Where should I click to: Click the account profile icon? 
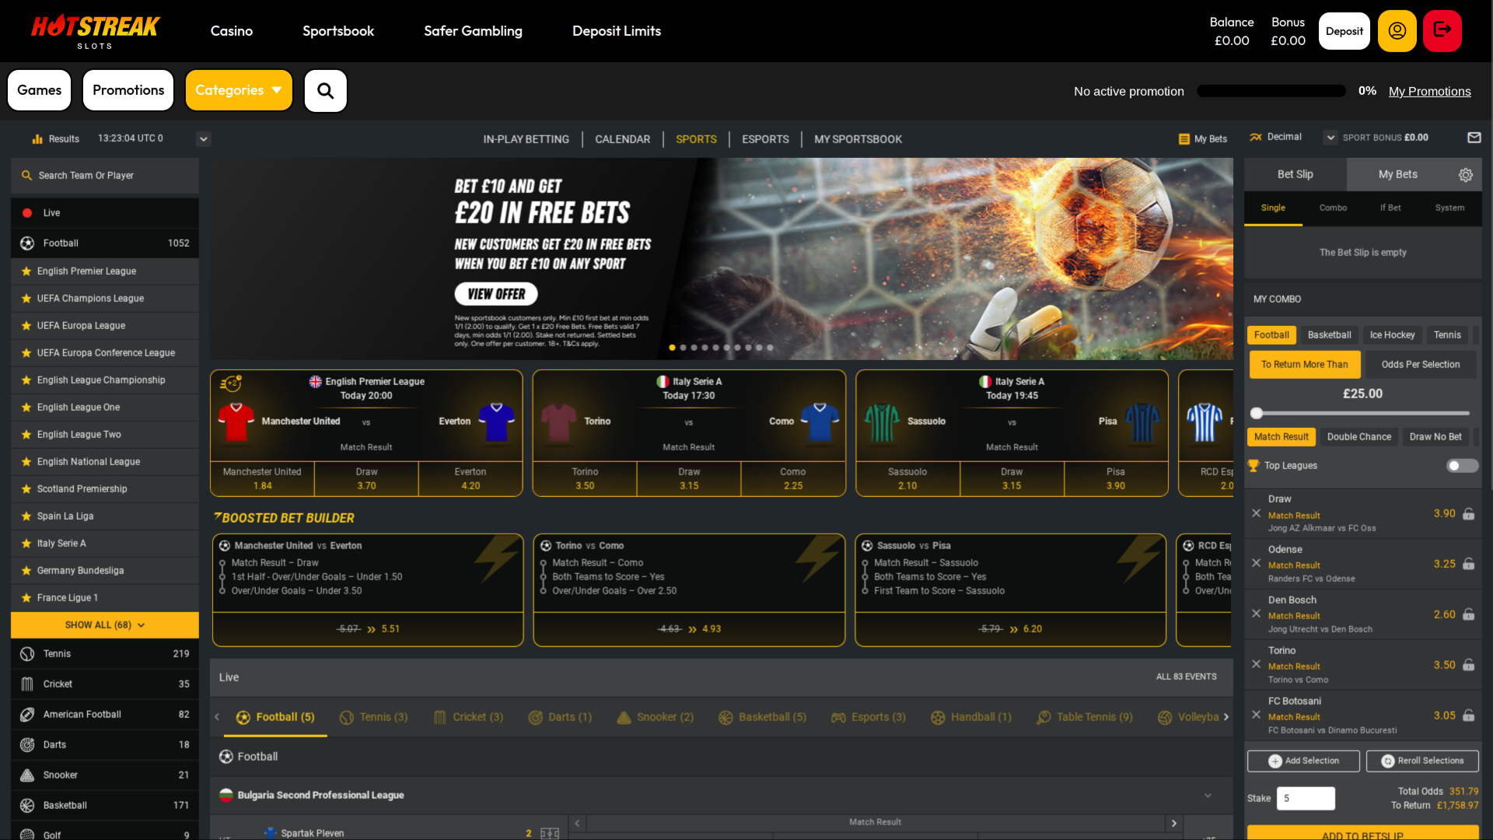[x=1397, y=30]
